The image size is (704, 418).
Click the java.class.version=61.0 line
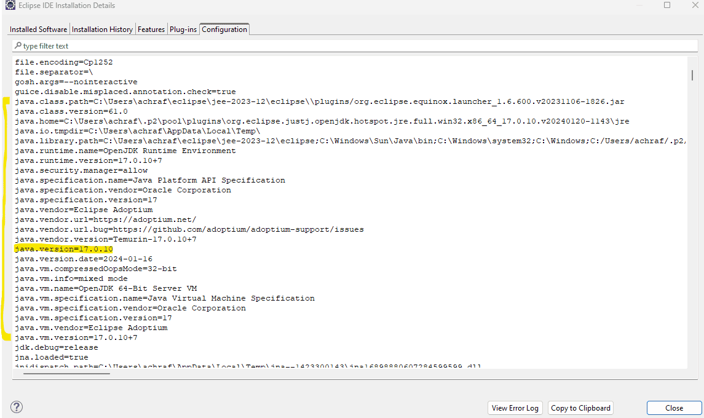[x=71, y=112]
